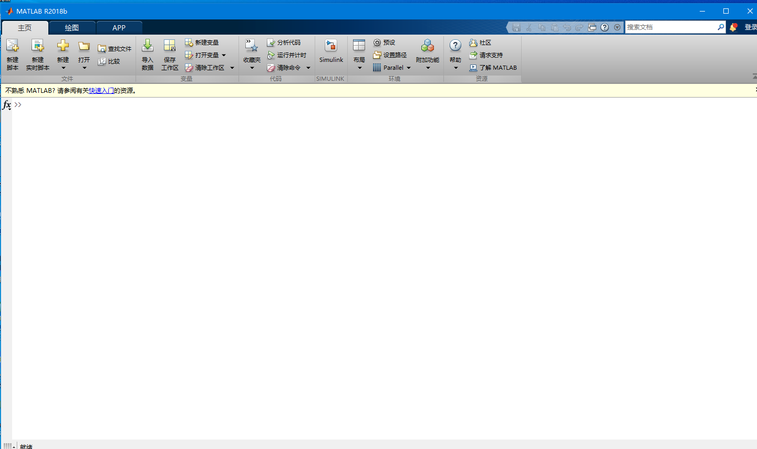Import data with 导入数据

[148, 54]
